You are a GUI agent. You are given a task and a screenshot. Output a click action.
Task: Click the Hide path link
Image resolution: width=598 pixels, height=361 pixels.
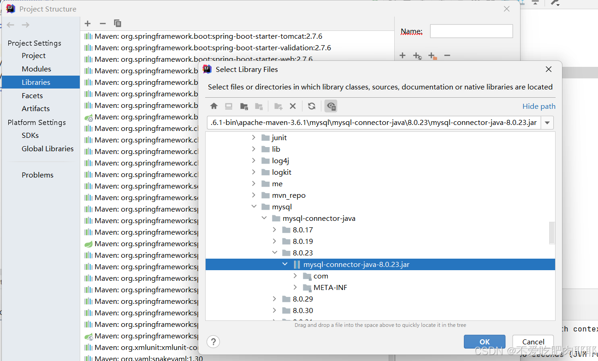point(539,106)
